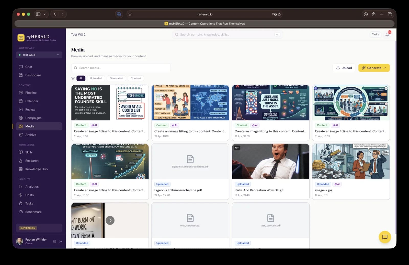Click the Test WS 2 breadcrumb title
The height and width of the screenshot is (265, 409).
tap(78, 35)
